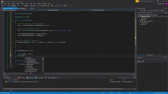Toggle the Errors filter in Error List
The image size is (168, 94).
pos(21,78)
